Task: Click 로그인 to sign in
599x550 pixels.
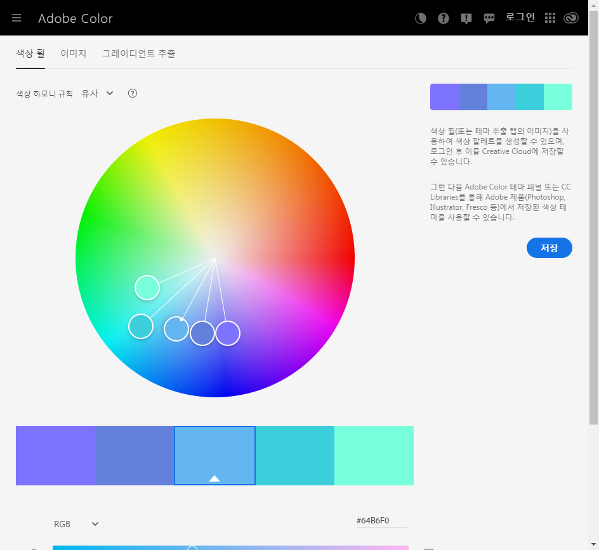Action: 520,18
